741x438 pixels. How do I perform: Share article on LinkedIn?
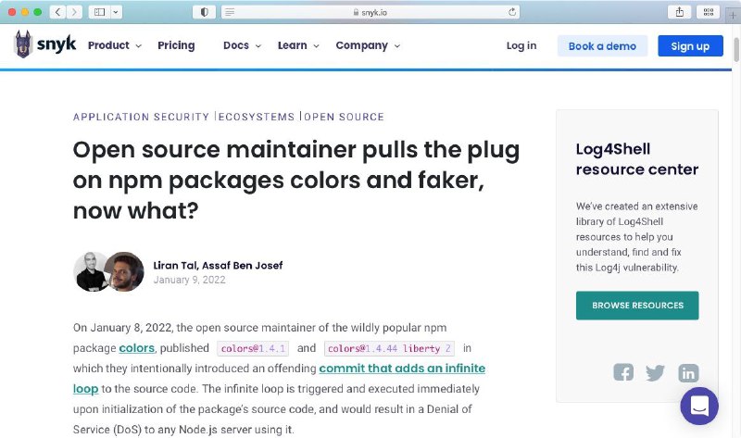(688, 373)
